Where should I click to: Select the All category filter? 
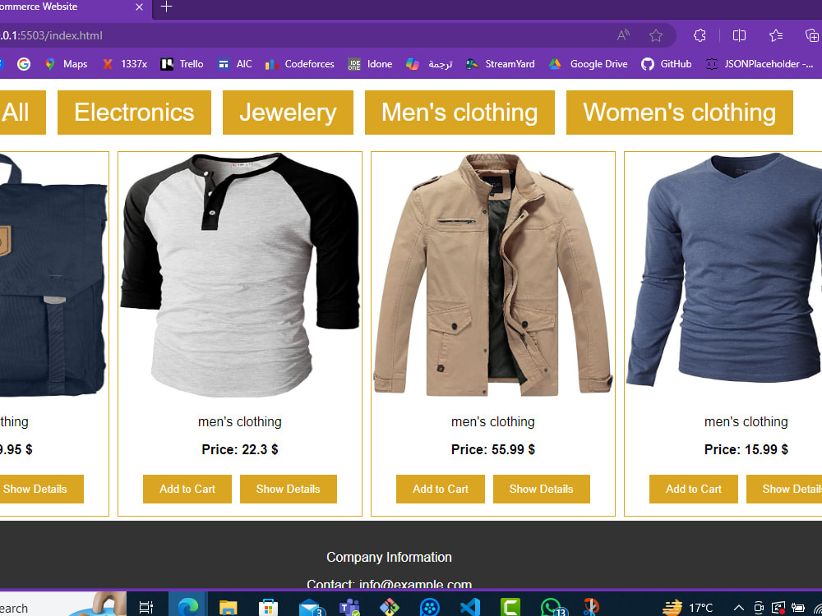coord(21,112)
